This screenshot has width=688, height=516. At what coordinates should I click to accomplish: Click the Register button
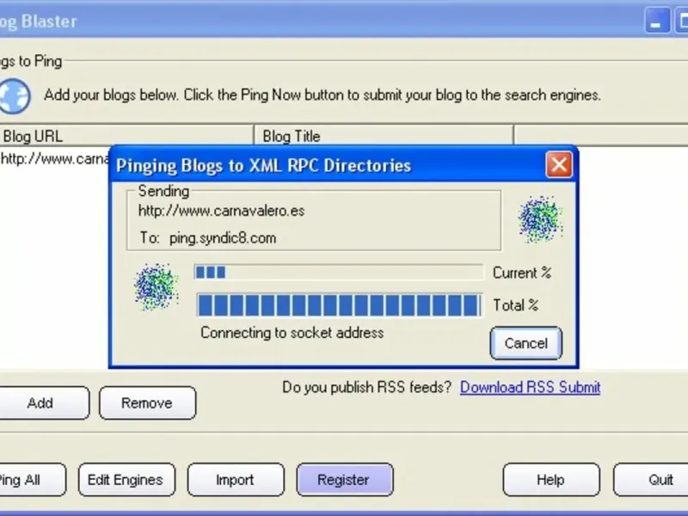click(345, 480)
